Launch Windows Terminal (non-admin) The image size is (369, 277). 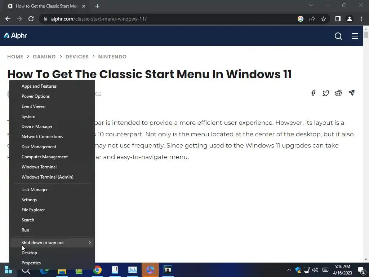click(52, 167)
